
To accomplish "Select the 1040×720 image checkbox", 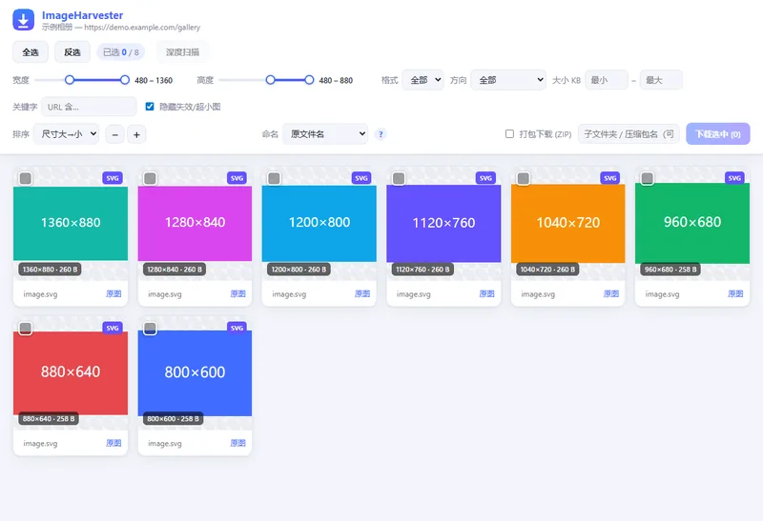I will 523,178.
